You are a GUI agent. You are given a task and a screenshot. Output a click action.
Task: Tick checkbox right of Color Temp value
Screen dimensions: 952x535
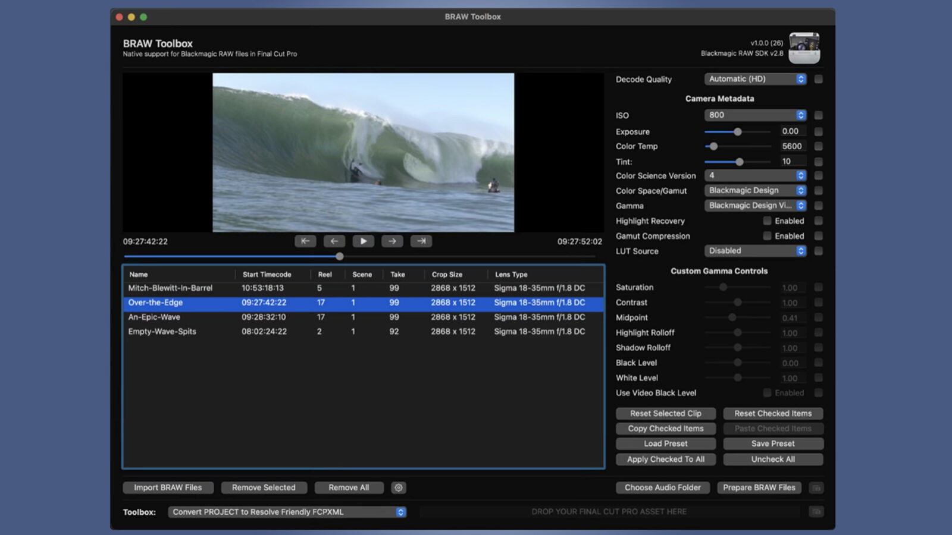coord(819,146)
